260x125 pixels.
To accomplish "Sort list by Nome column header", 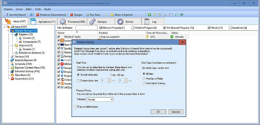I will coord(77,33).
